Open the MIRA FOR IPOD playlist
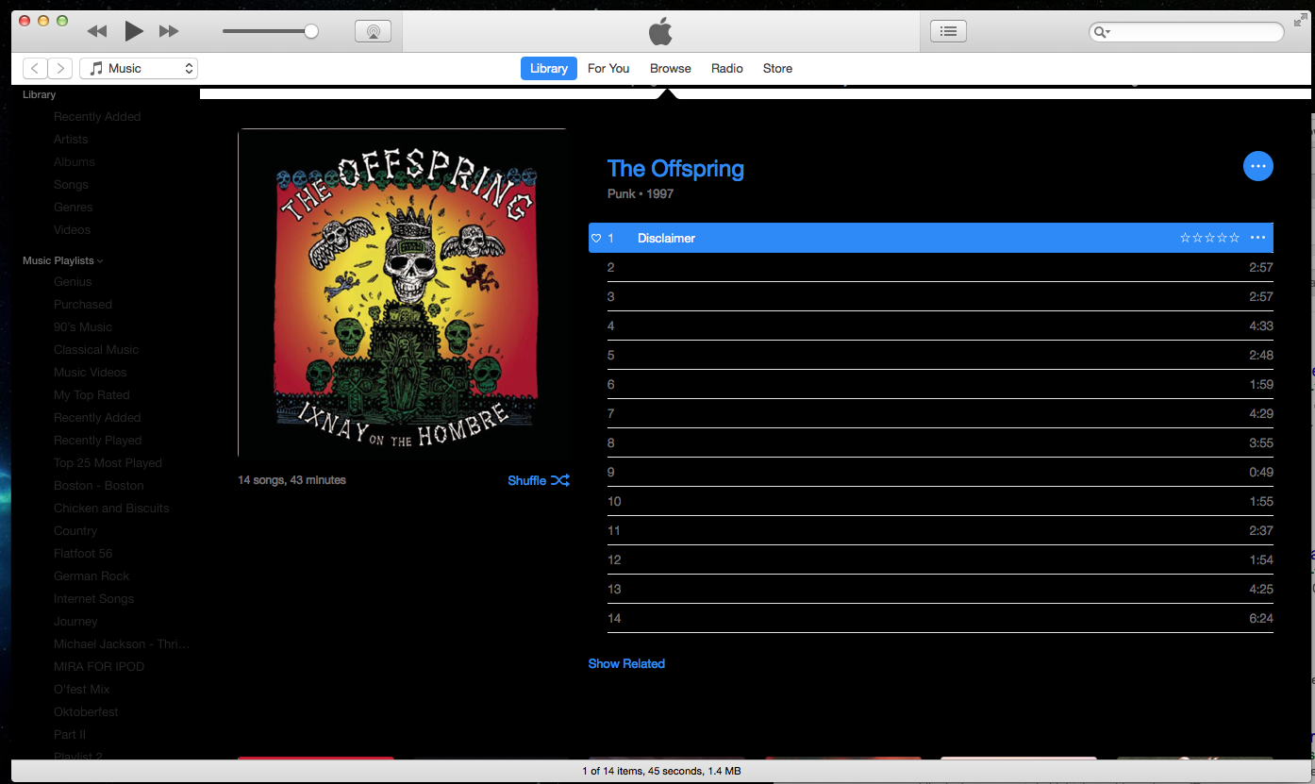The width and height of the screenshot is (1315, 784). tap(99, 667)
